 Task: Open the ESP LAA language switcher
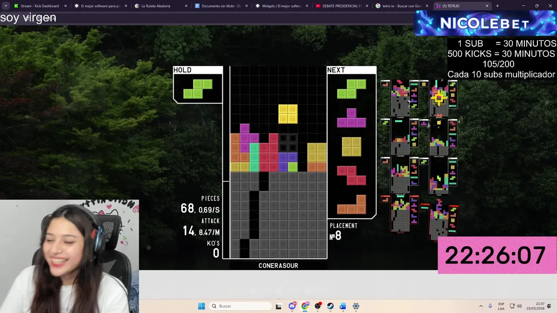coord(501,306)
